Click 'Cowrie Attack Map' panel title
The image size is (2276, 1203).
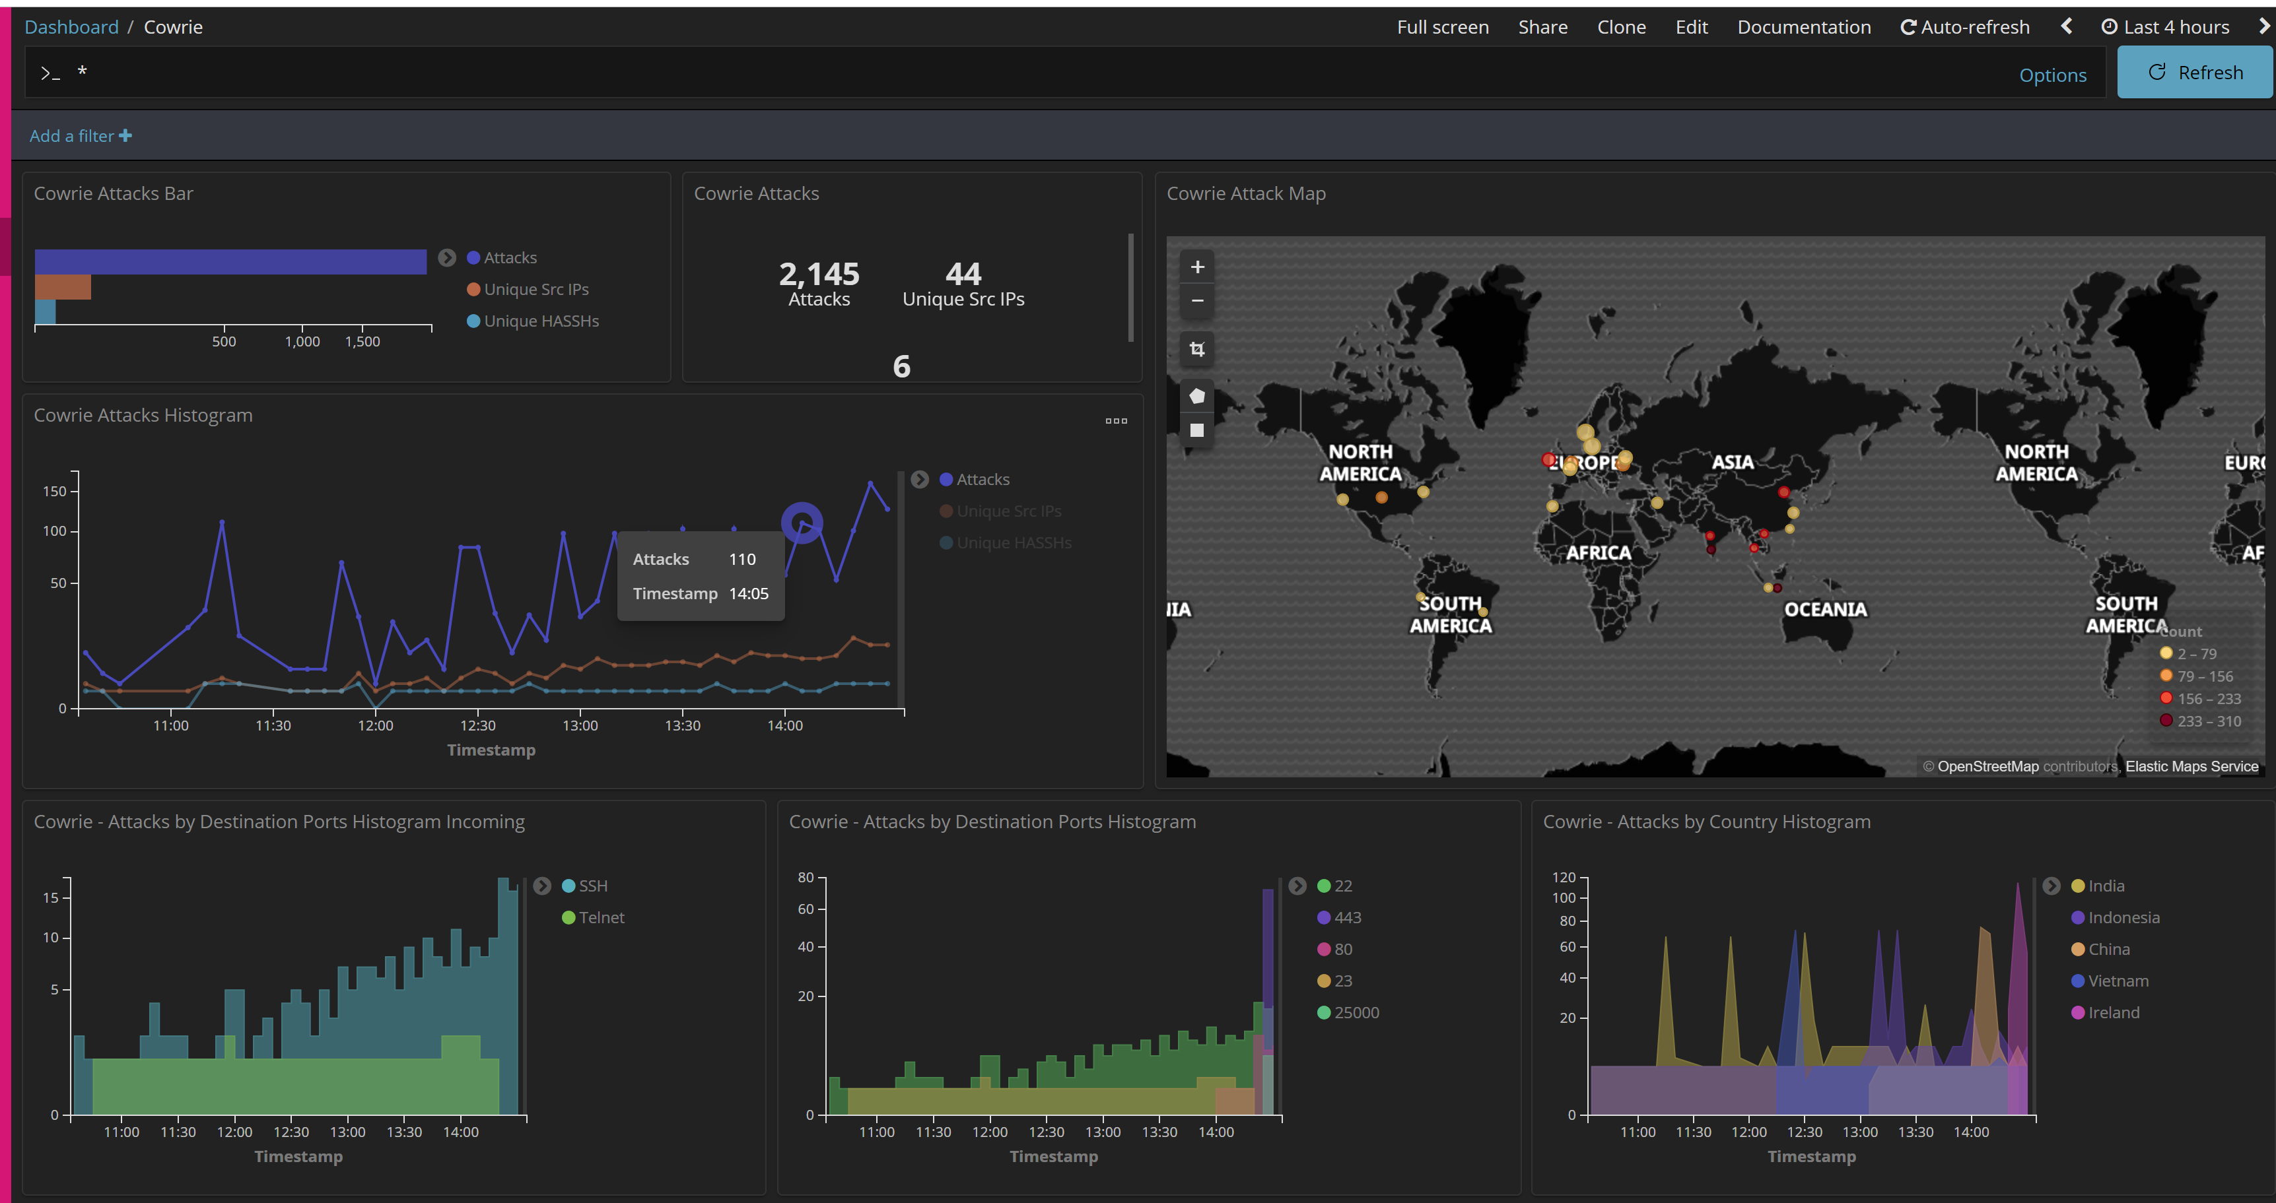tap(1246, 193)
